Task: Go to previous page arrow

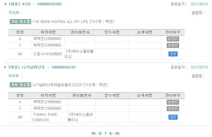Action: pyautogui.click(x=100, y=133)
